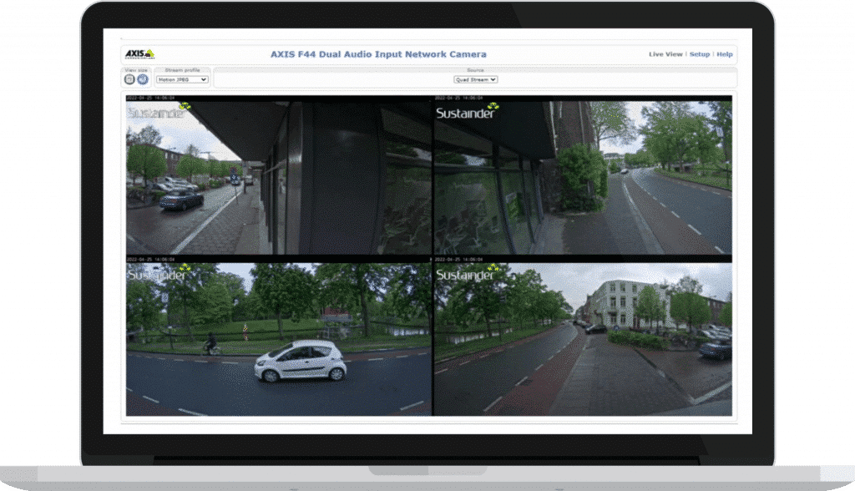Click the first View size icon button
This screenshot has width=855, height=491.
(x=129, y=79)
